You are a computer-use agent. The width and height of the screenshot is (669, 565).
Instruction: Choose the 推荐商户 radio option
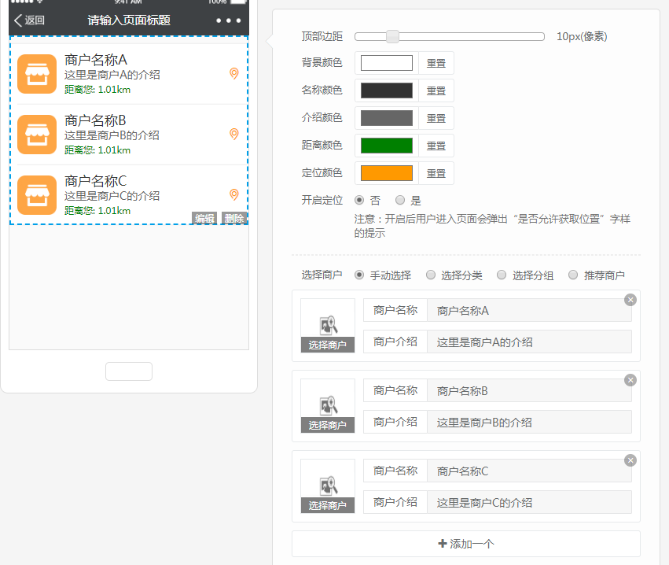pos(572,275)
